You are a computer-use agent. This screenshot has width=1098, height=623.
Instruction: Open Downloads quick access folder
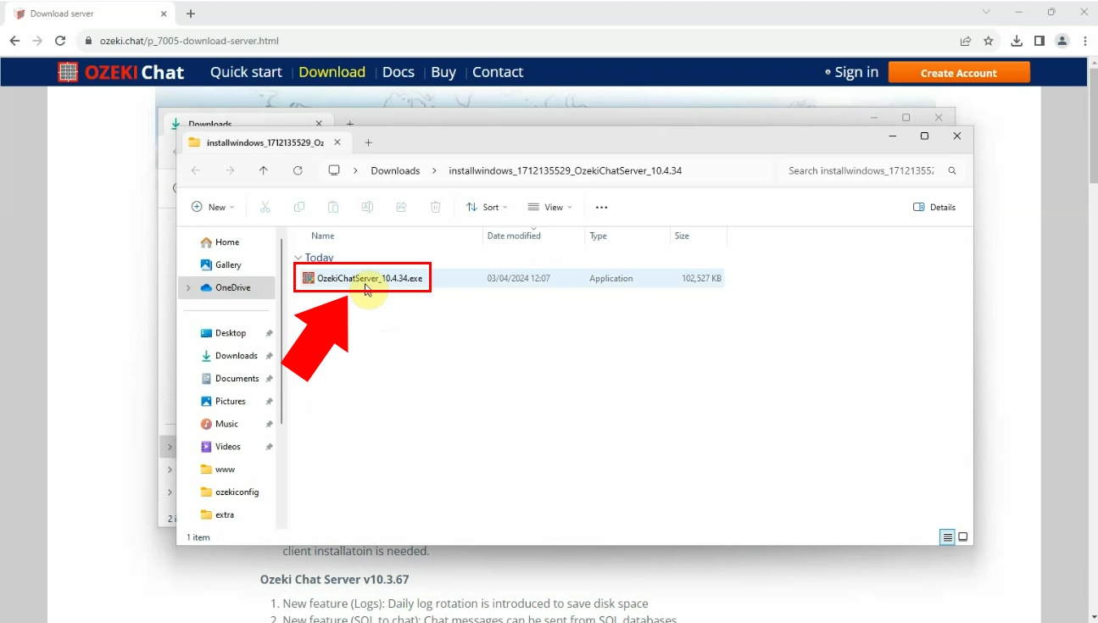(229, 356)
